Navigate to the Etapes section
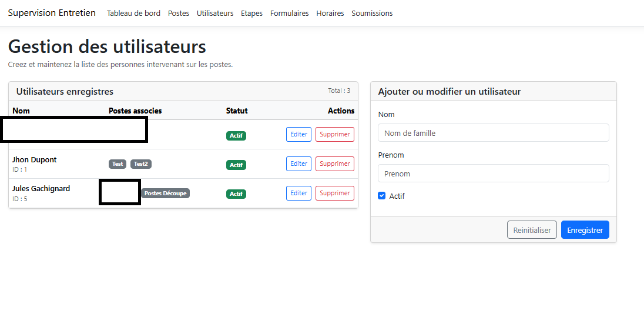Image resolution: width=644 pixels, height=317 pixels. (x=251, y=13)
